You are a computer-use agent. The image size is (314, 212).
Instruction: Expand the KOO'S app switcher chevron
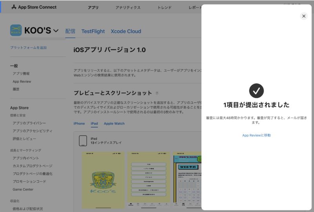pyautogui.click(x=56, y=31)
